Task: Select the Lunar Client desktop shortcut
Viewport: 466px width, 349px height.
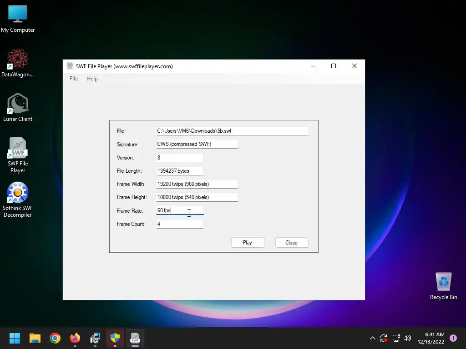Action: tap(18, 107)
